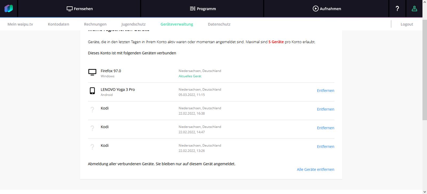Click the scrollbar down arrow
The width and height of the screenshot is (427, 194).
(425, 192)
